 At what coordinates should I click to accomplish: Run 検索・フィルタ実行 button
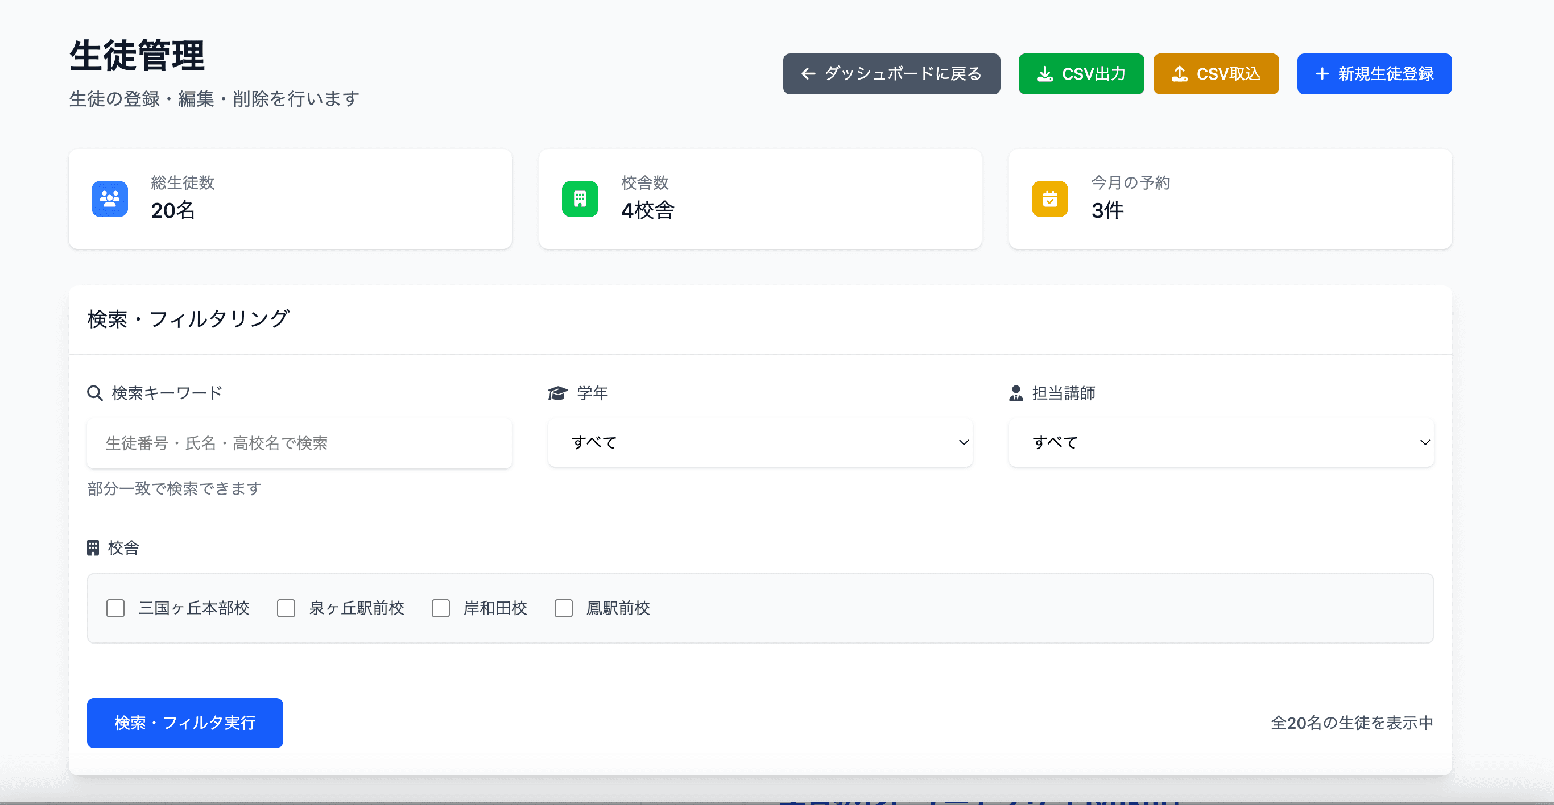point(185,723)
